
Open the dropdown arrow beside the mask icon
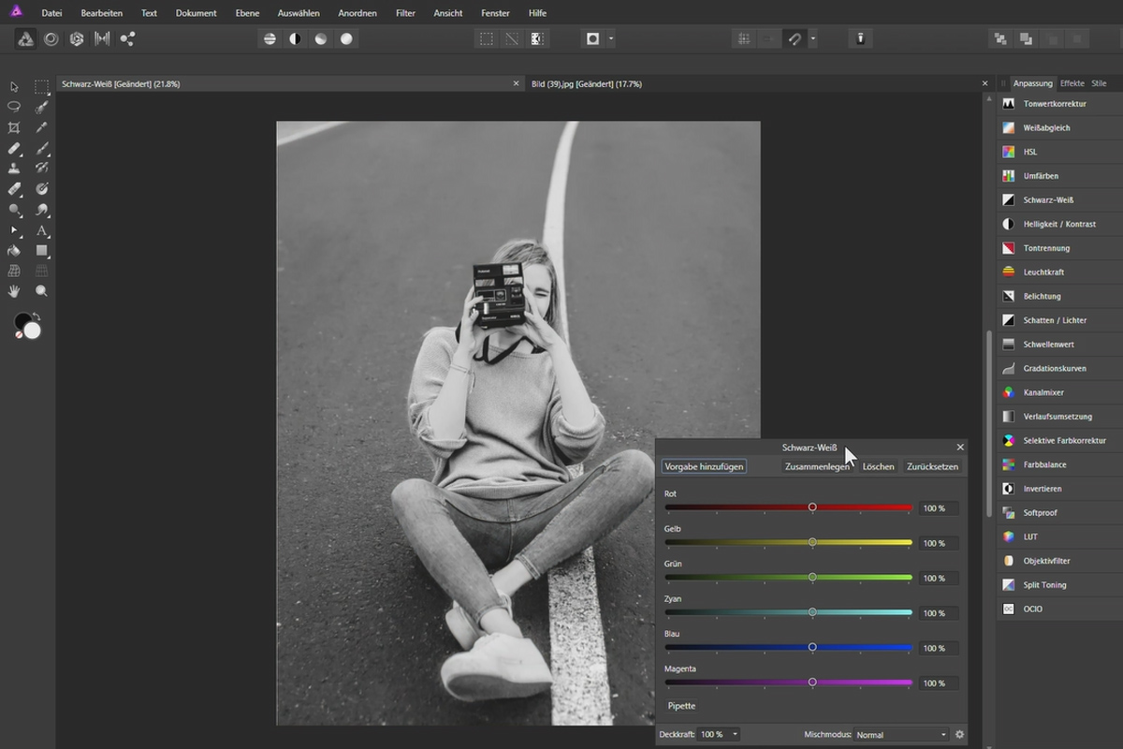point(611,38)
